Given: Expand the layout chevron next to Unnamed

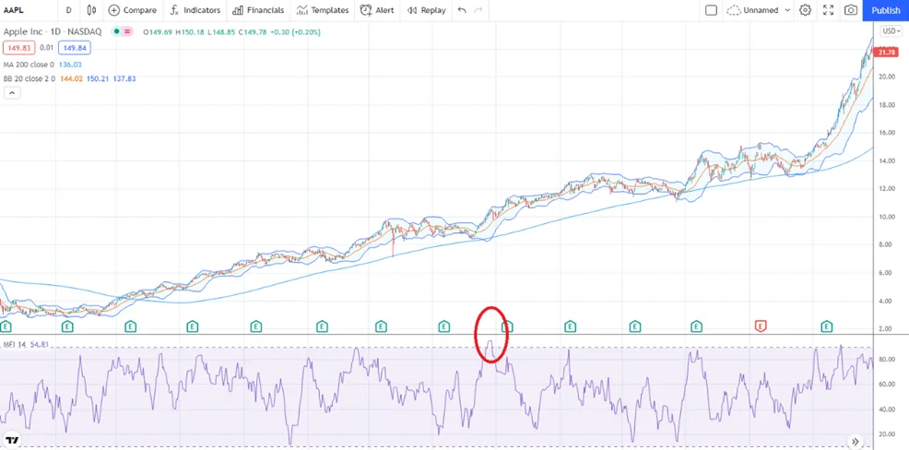Looking at the screenshot, I should click(x=787, y=10).
